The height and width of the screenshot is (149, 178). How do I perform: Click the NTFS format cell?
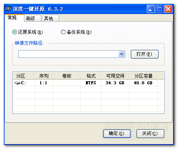point(91,83)
